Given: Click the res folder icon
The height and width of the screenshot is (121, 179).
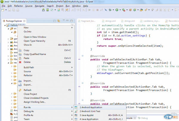Looking at the screenshot, I should coord(11,63).
